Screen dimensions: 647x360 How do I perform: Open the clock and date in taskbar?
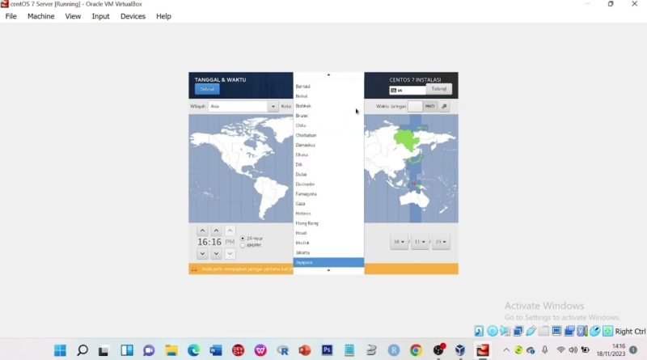pyautogui.click(x=611, y=350)
